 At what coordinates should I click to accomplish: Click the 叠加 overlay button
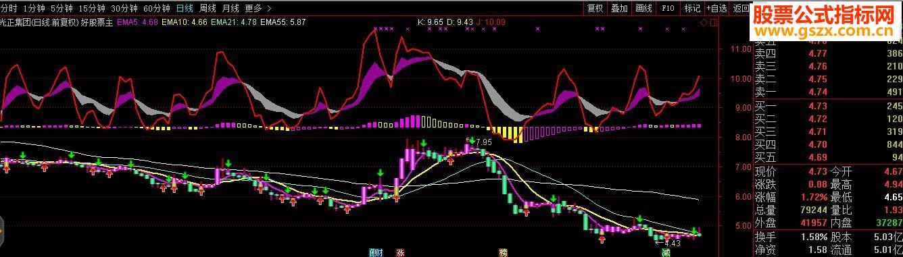[619, 8]
